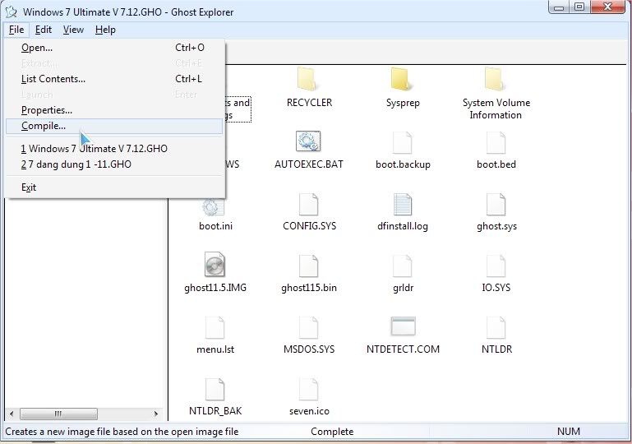Click the NUM indicator in status bar

coord(569,432)
